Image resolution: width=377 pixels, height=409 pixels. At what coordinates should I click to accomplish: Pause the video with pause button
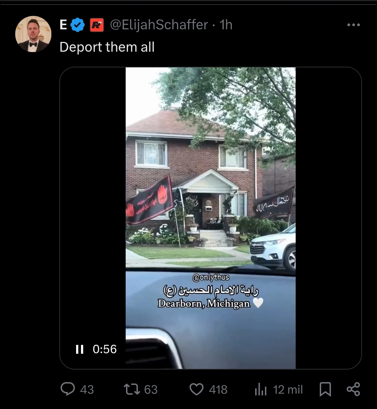(x=80, y=349)
